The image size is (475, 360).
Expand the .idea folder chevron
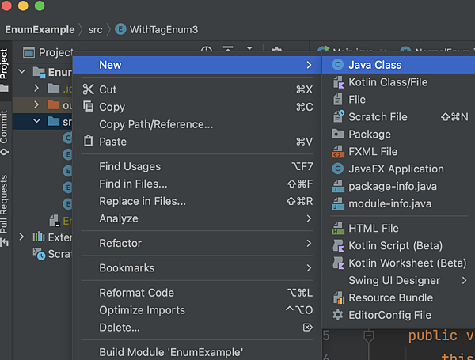pyautogui.click(x=36, y=88)
